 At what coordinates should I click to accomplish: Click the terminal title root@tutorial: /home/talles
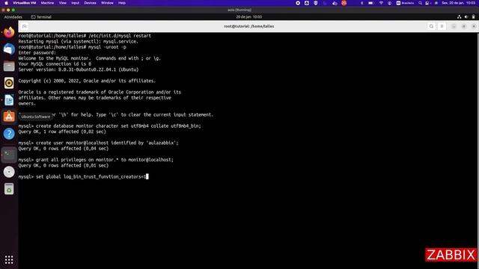pyautogui.click(x=249, y=27)
